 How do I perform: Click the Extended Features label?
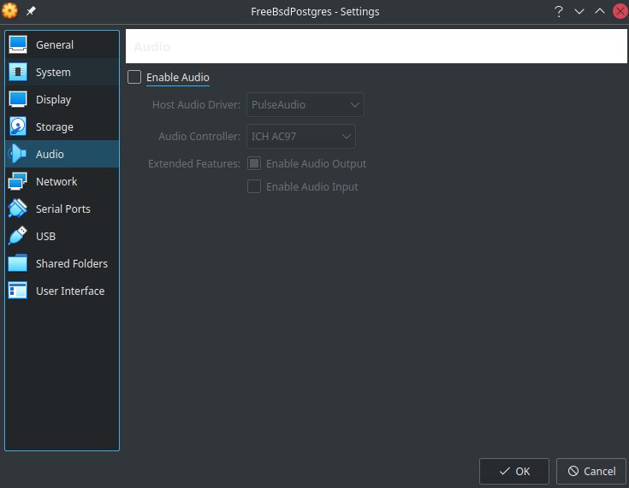click(x=194, y=164)
